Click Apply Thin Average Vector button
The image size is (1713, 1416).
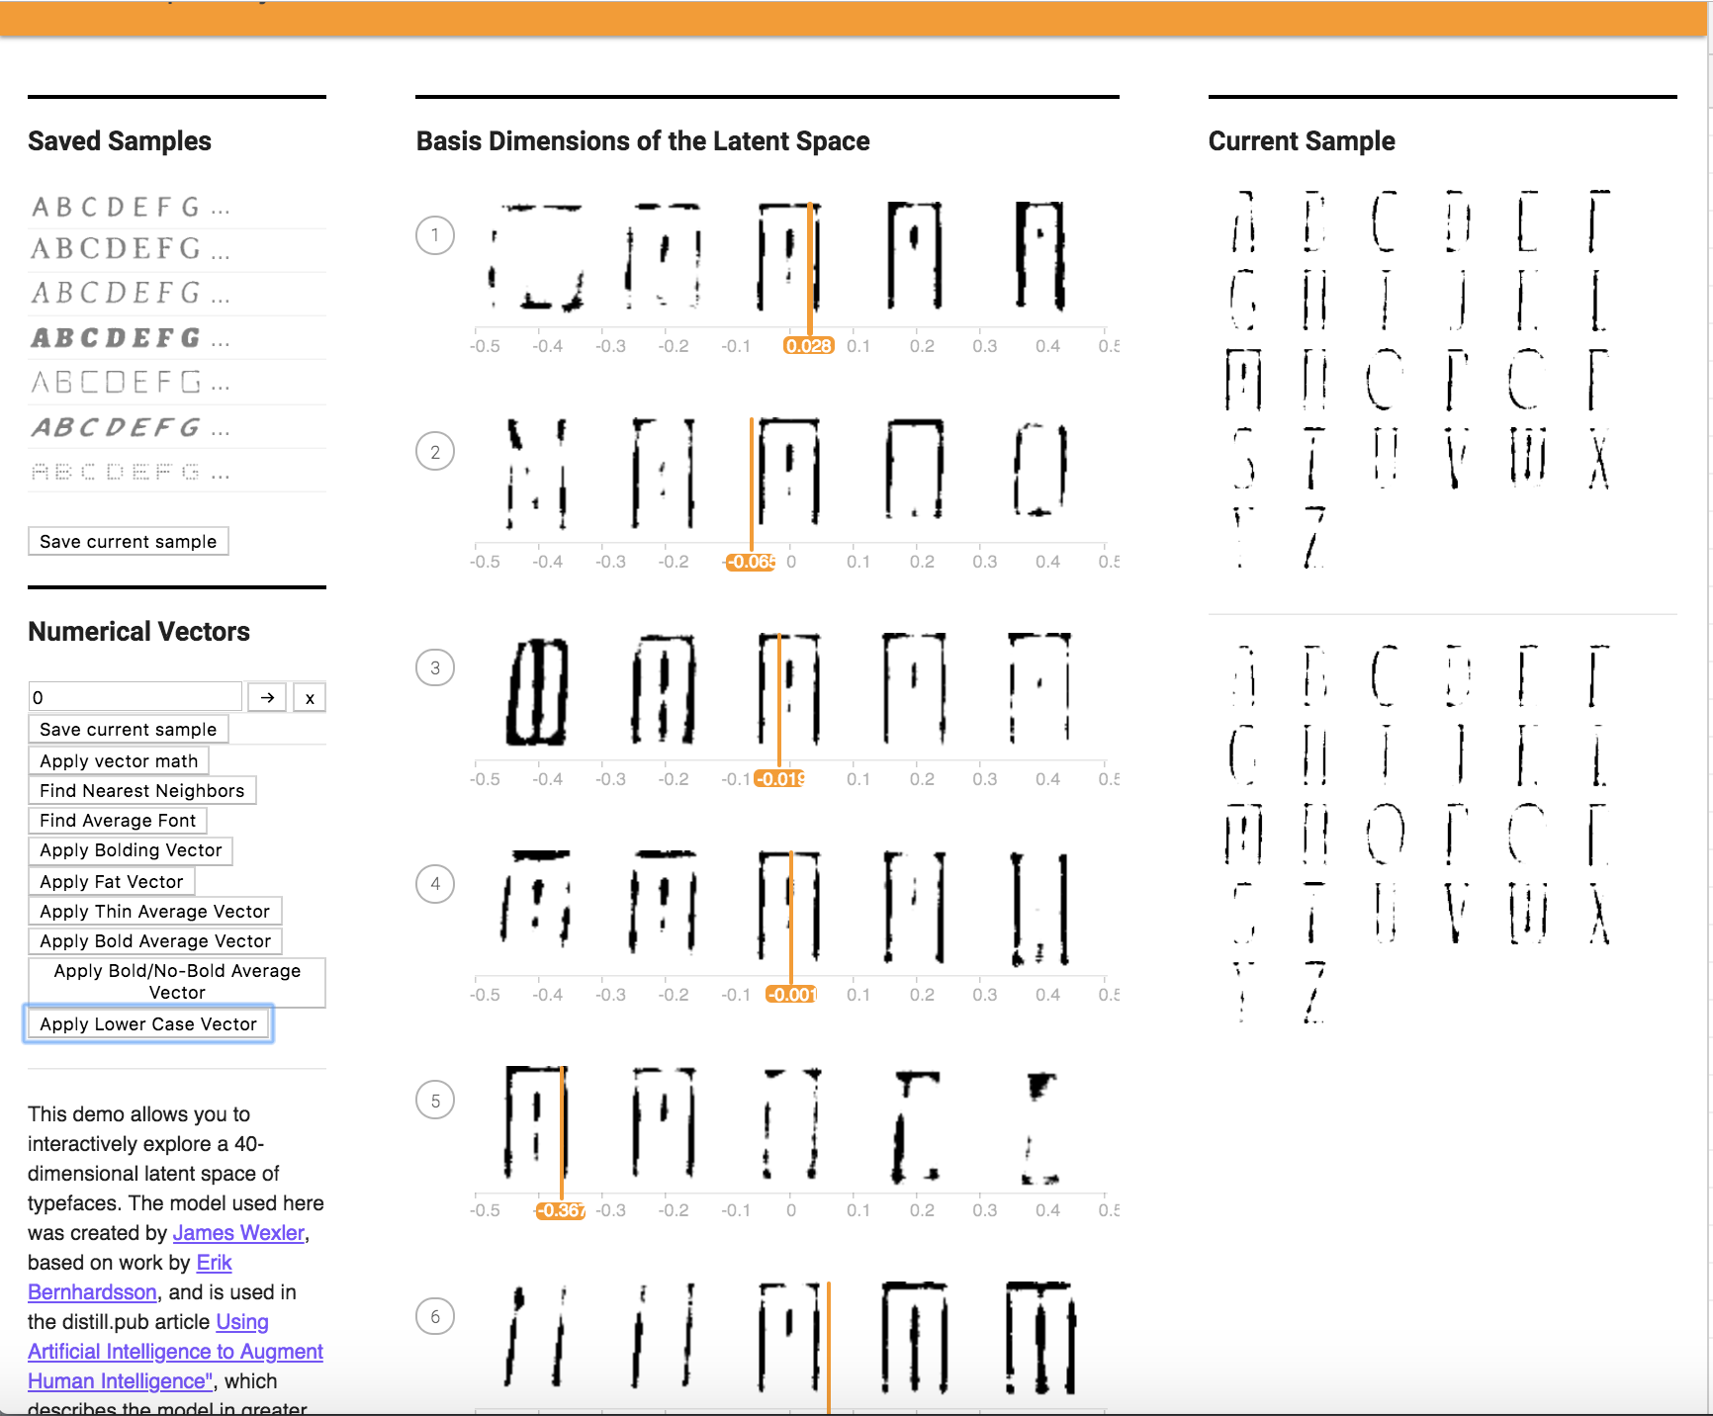pos(155,911)
